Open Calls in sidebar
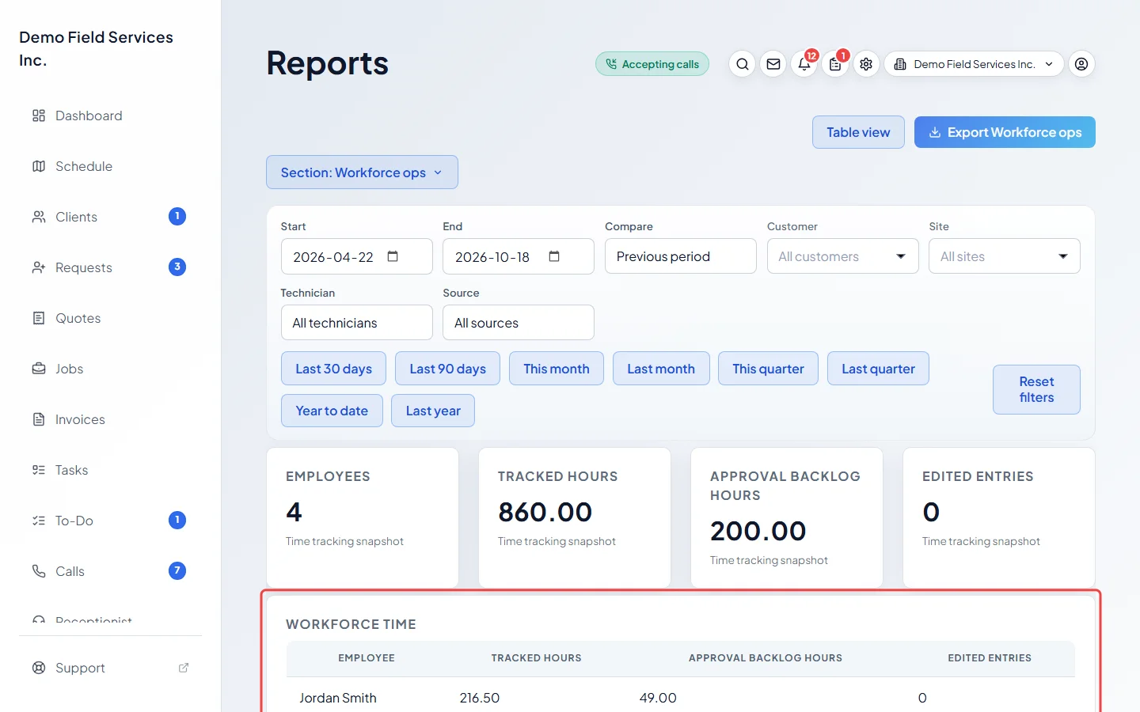This screenshot has width=1140, height=712. pos(111,571)
